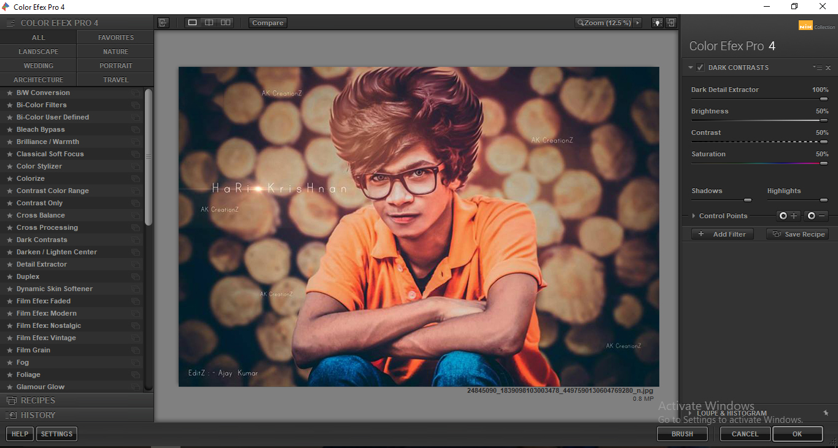Show Nature category filters

[115, 51]
